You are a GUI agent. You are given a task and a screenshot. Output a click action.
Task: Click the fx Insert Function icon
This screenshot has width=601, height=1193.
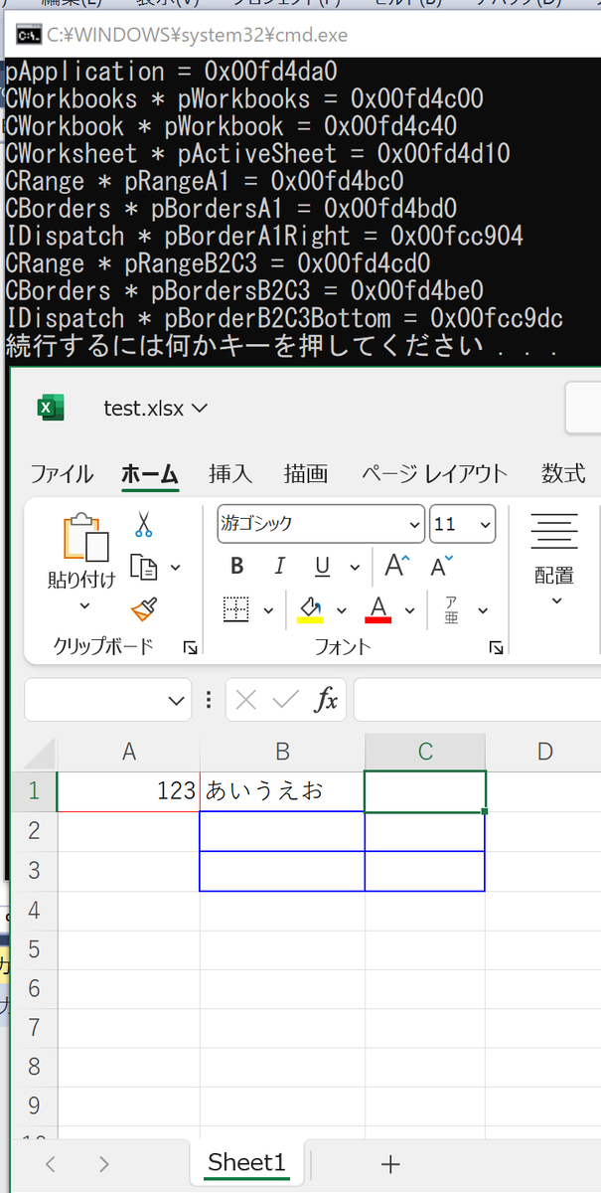click(x=326, y=700)
